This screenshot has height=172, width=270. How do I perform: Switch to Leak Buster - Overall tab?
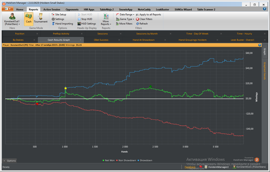click(243, 40)
